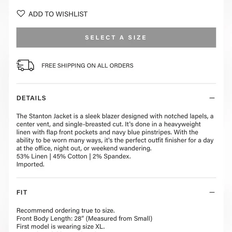Image resolution: width=232 pixels, height=232 pixels.
Task: Click the word Stanton Jacket in the description
Action: click(50, 116)
